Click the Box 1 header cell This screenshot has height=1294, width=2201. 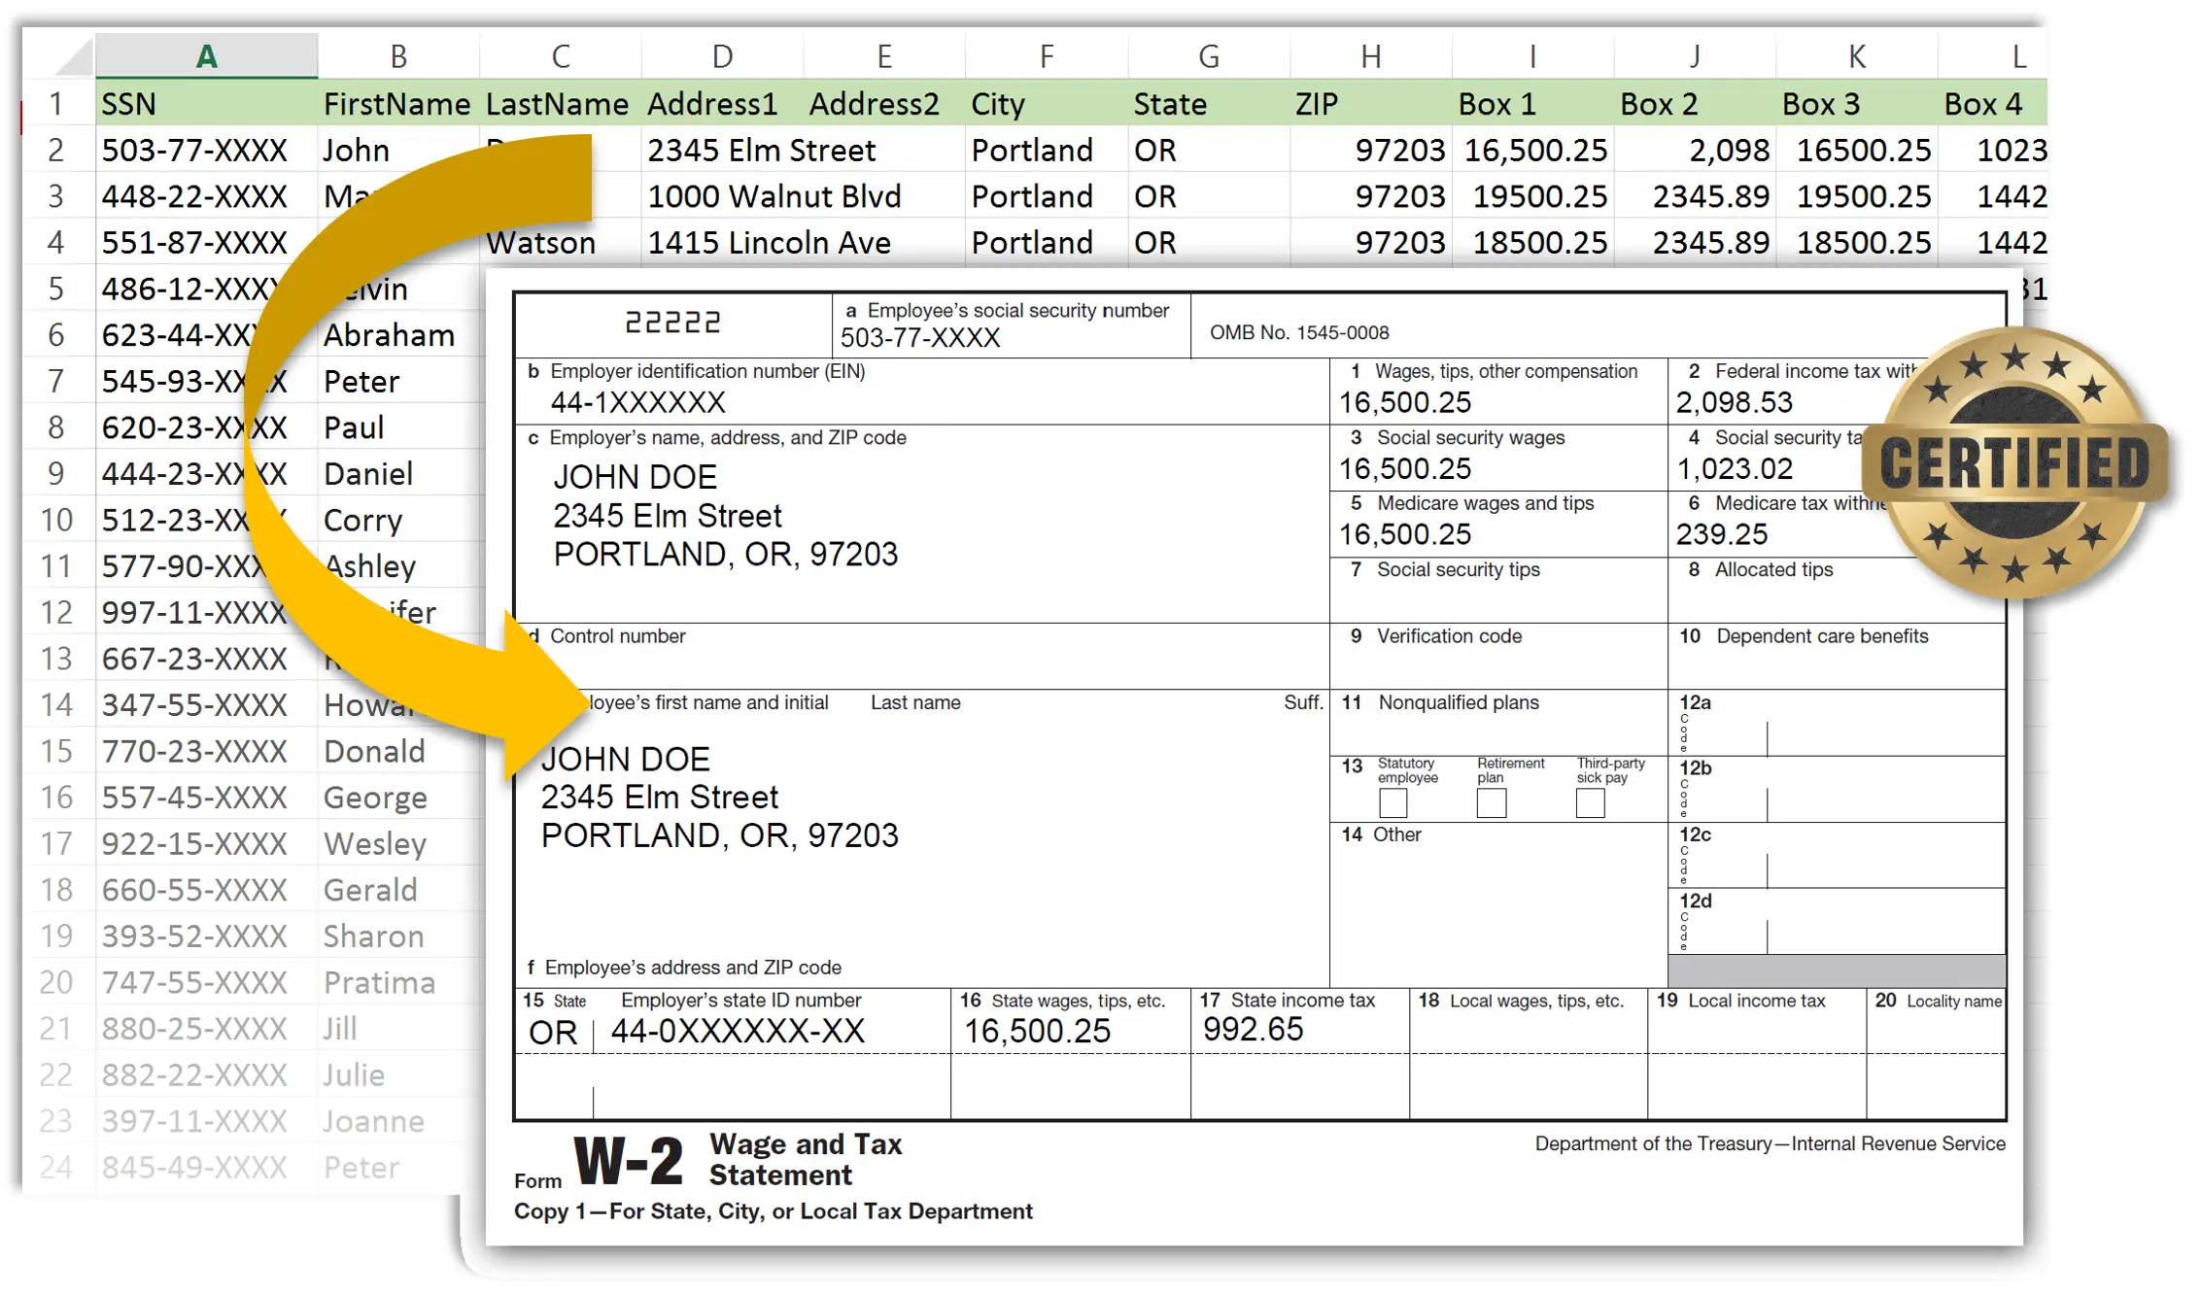point(1533,103)
